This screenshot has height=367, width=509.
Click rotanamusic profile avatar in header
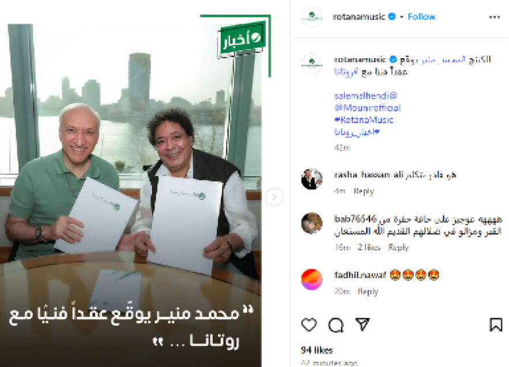(312, 17)
